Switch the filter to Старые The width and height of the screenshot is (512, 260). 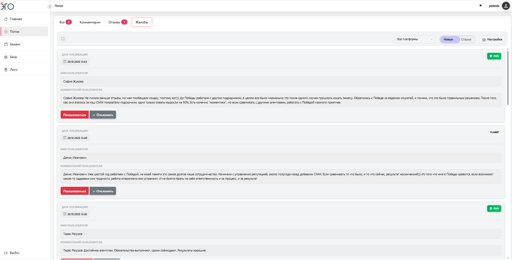click(x=466, y=40)
